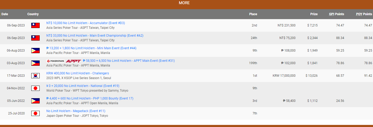Open the Accumulator (Event #D3) link
The height and width of the screenshot is (127, 373).
[x=86, y=23]
